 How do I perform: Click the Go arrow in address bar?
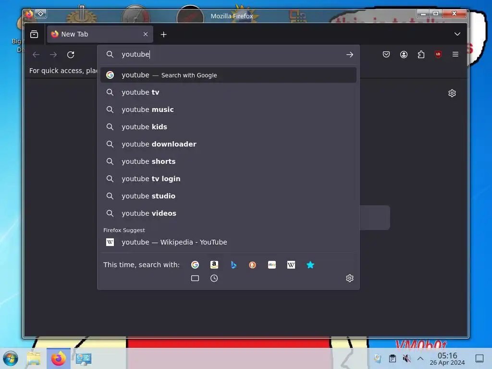[x=350, y=55]
